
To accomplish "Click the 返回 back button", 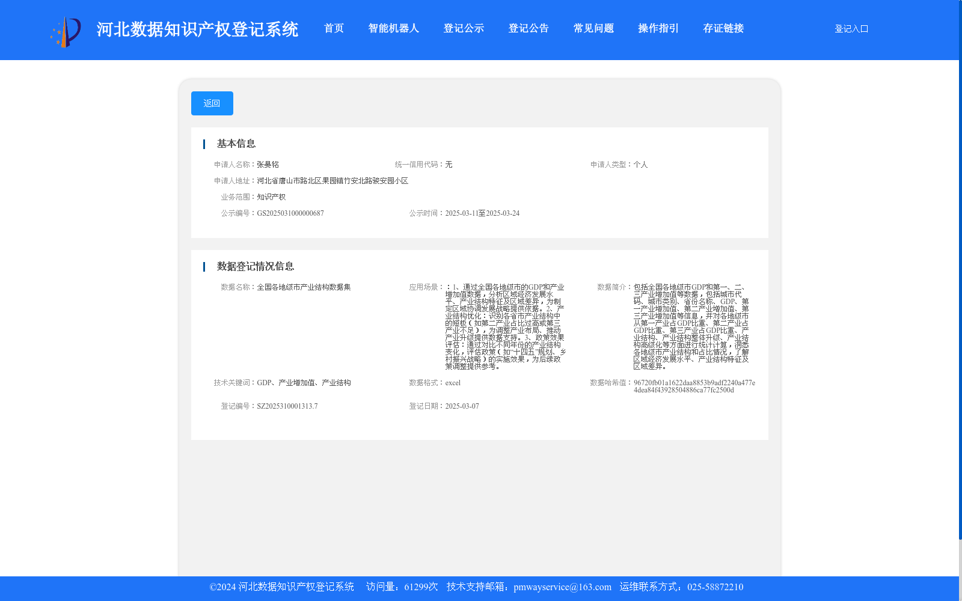I will tap(212, 103).
